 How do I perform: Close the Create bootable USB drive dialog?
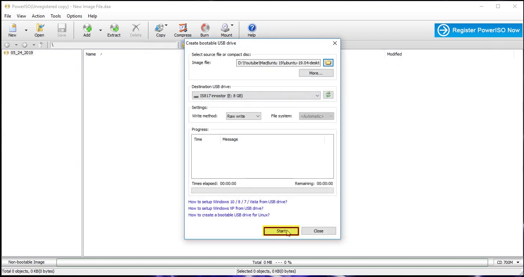pos(335,43)
